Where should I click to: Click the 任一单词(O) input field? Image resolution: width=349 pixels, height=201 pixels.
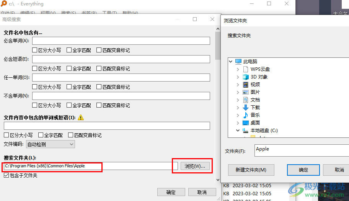pyautogui.click(x=121, y=77)
